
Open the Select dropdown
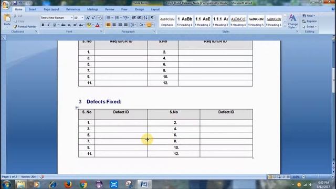tap(309, 27)
